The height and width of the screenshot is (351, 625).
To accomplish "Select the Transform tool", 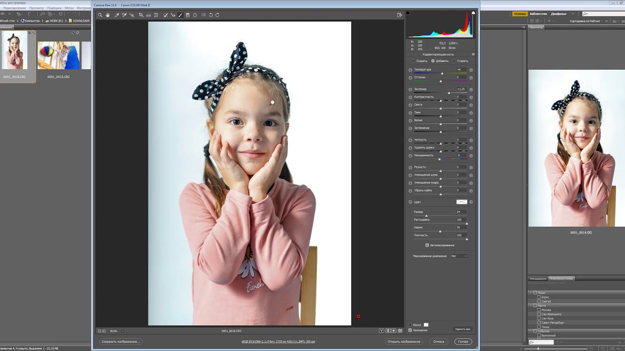I will tap(156, 15).
